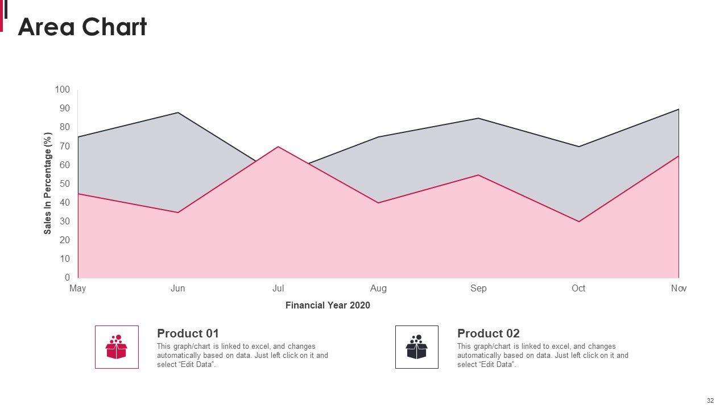Image resolution: width=728 pixels, height=409 pixels.
Task: Click the May label on the axis
Action: pos(78,289)
